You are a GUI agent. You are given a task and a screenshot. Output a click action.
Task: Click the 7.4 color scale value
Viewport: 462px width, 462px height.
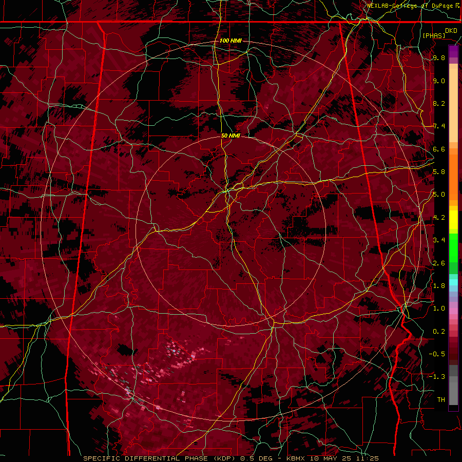tap(439, 126)
